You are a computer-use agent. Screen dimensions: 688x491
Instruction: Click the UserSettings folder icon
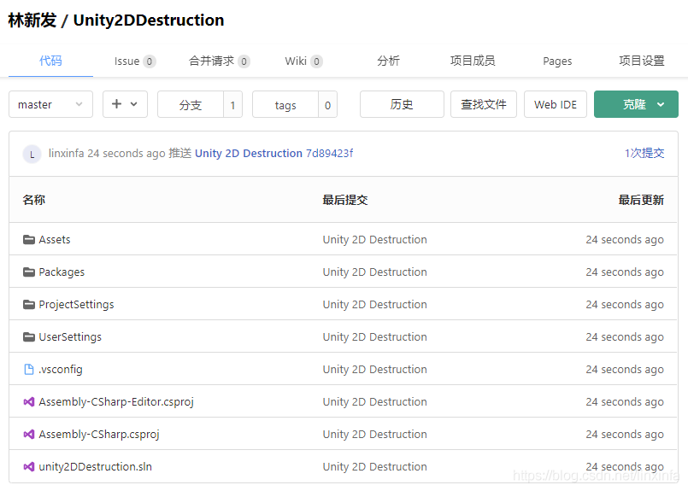point(29,337)
